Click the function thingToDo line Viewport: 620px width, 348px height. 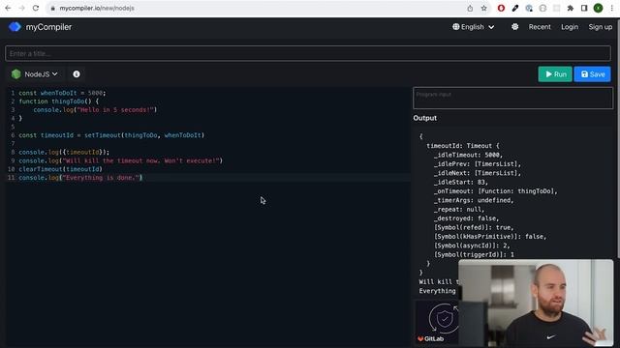[58, 101]
